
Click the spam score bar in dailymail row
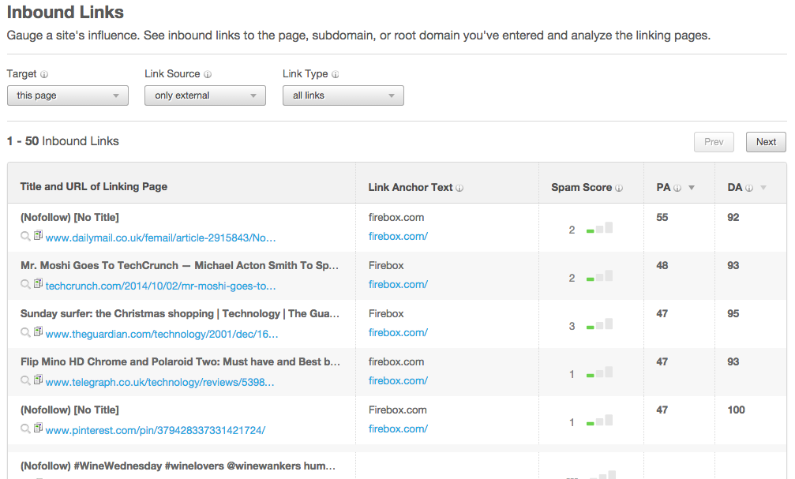pos(599,230)
